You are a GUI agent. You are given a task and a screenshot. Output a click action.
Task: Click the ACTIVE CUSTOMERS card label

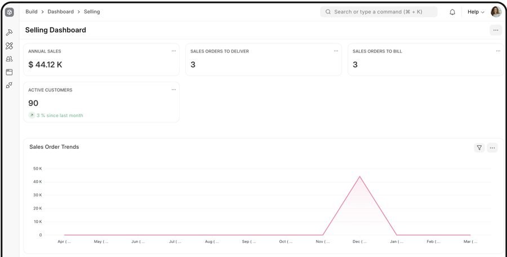[50, 90]
